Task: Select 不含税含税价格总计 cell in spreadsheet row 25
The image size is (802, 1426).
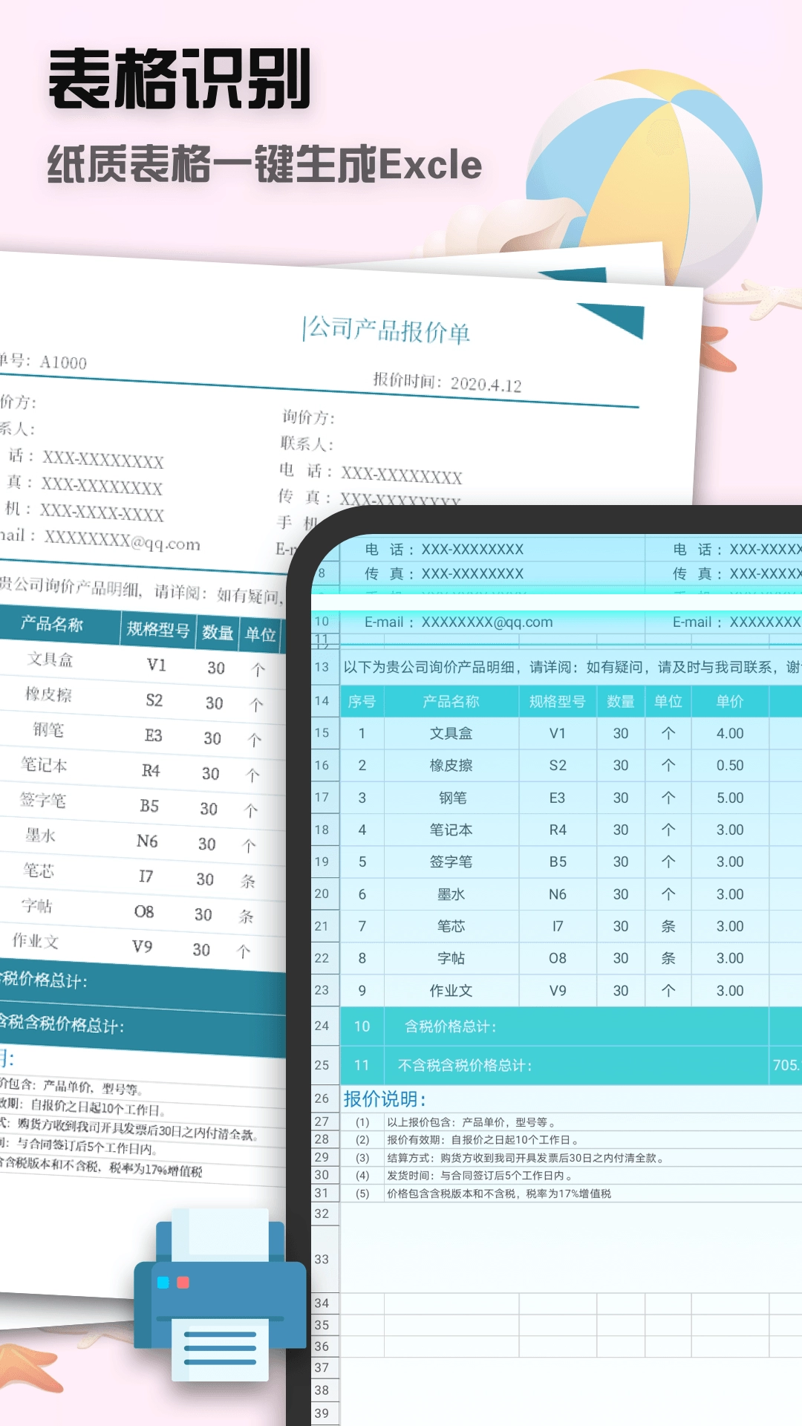Action: (x=465, y=1065)
